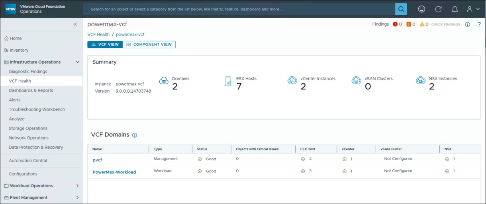Viewport: 486px width, 204px height.
Task: Open Dashboards & Reports
Action: click(31, 91)
